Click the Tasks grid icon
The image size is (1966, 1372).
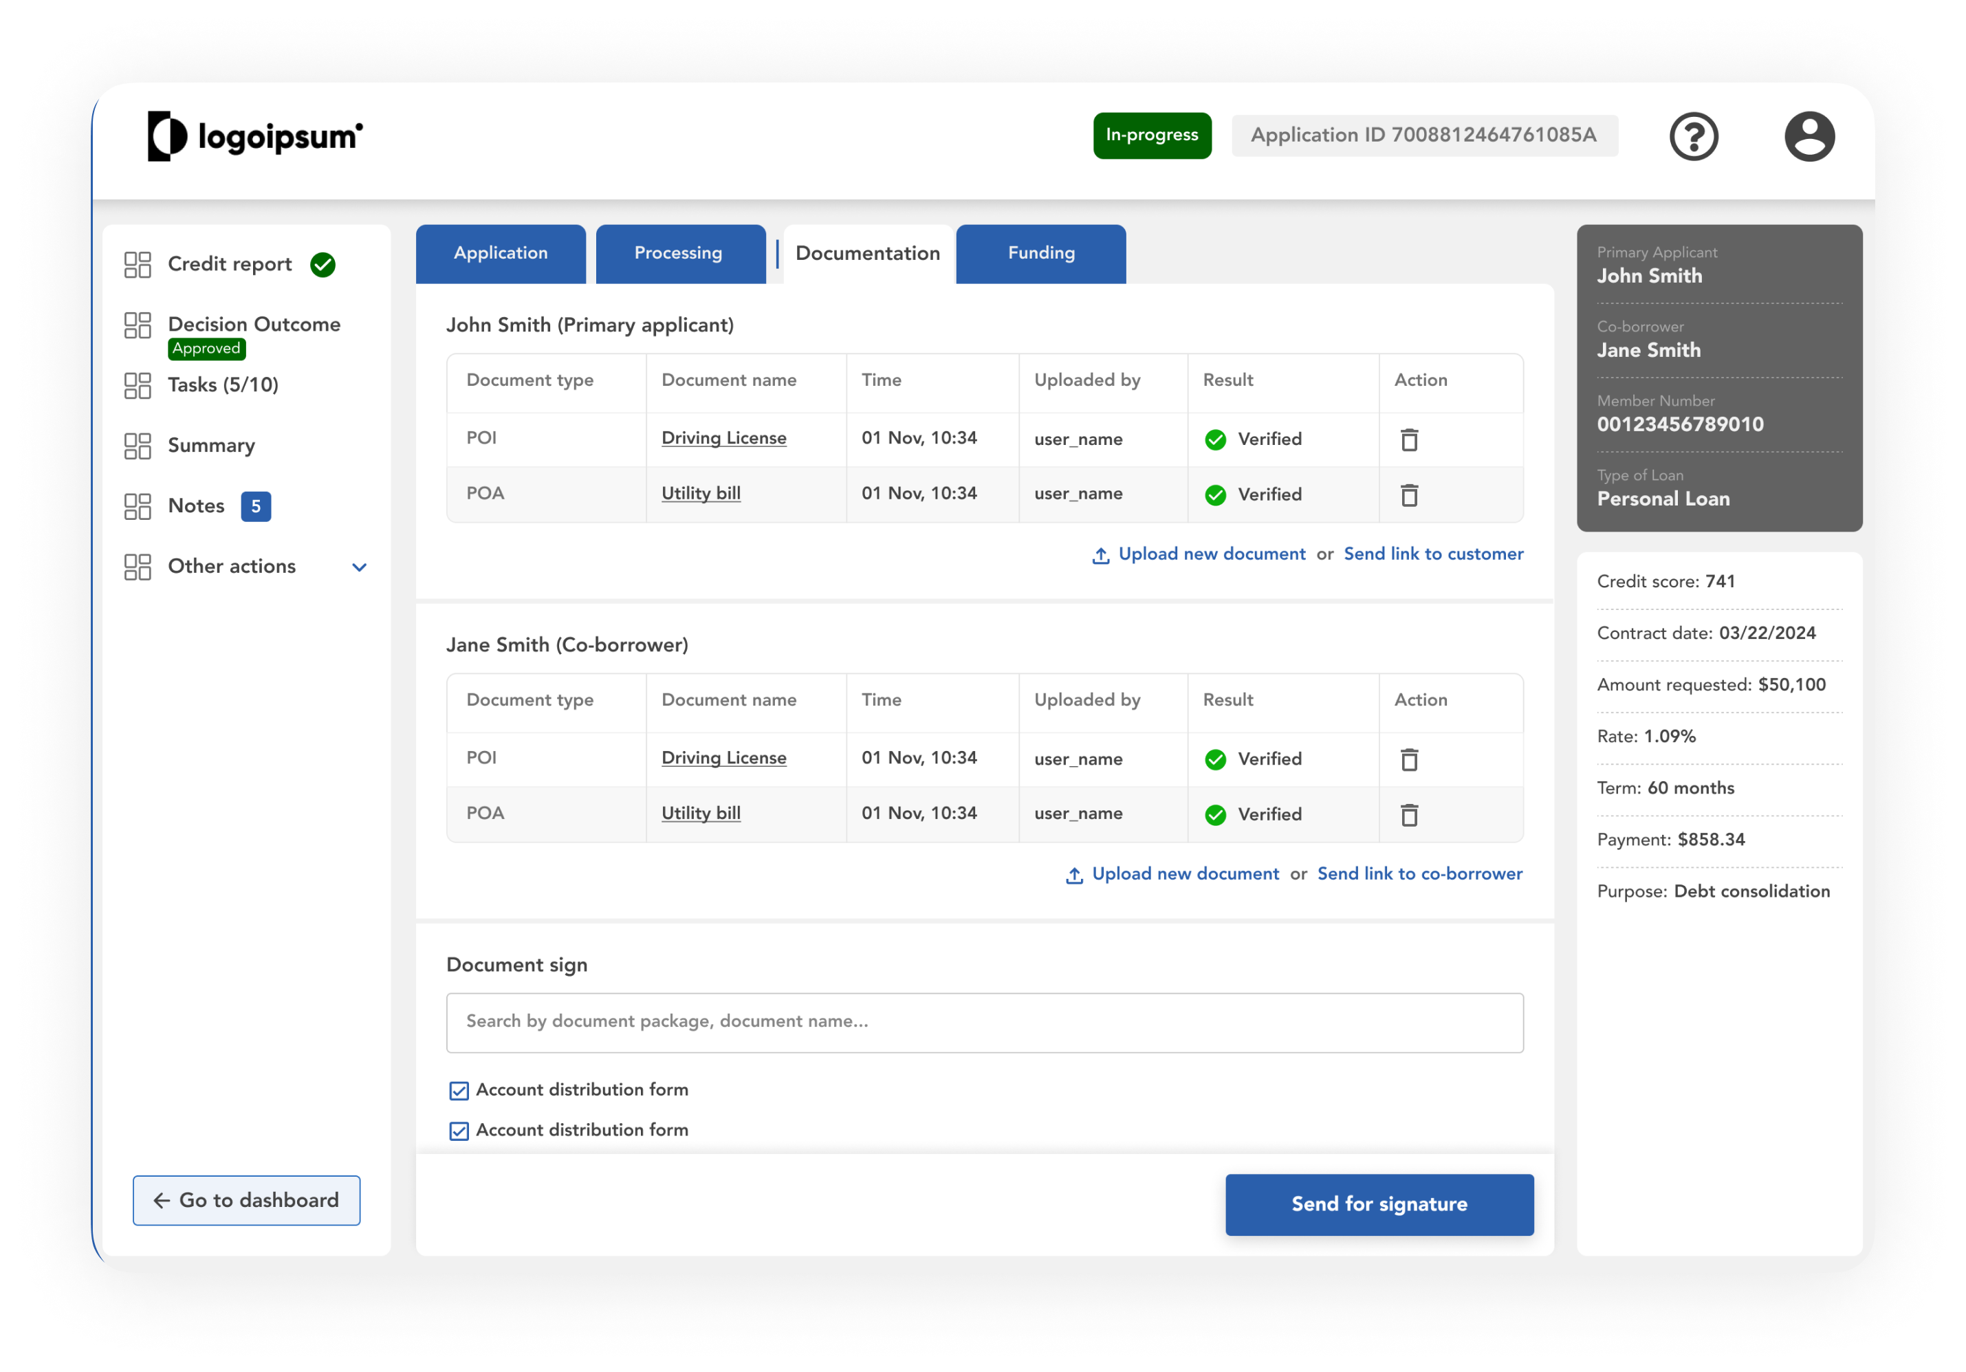137,385
